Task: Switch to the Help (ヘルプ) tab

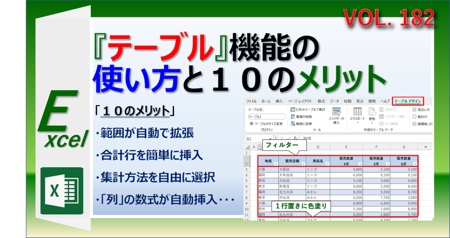Action: (385, 101)
